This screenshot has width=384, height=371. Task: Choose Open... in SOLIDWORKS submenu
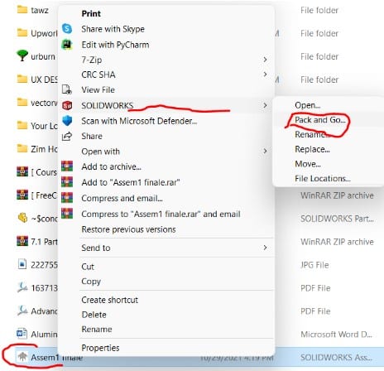(x=307, y=105)
